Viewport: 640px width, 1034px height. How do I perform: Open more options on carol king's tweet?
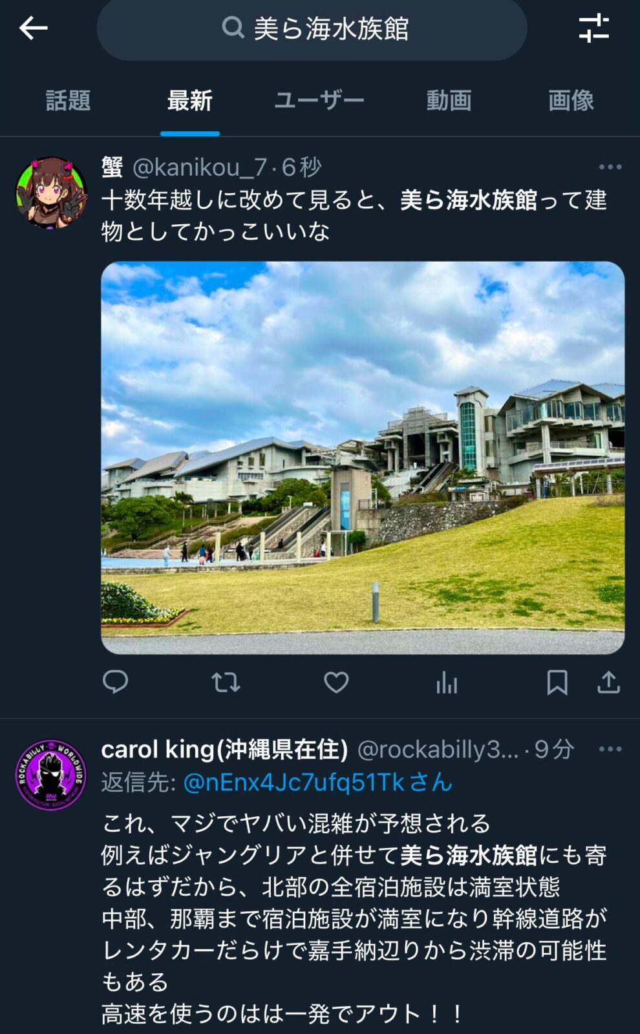610,749
